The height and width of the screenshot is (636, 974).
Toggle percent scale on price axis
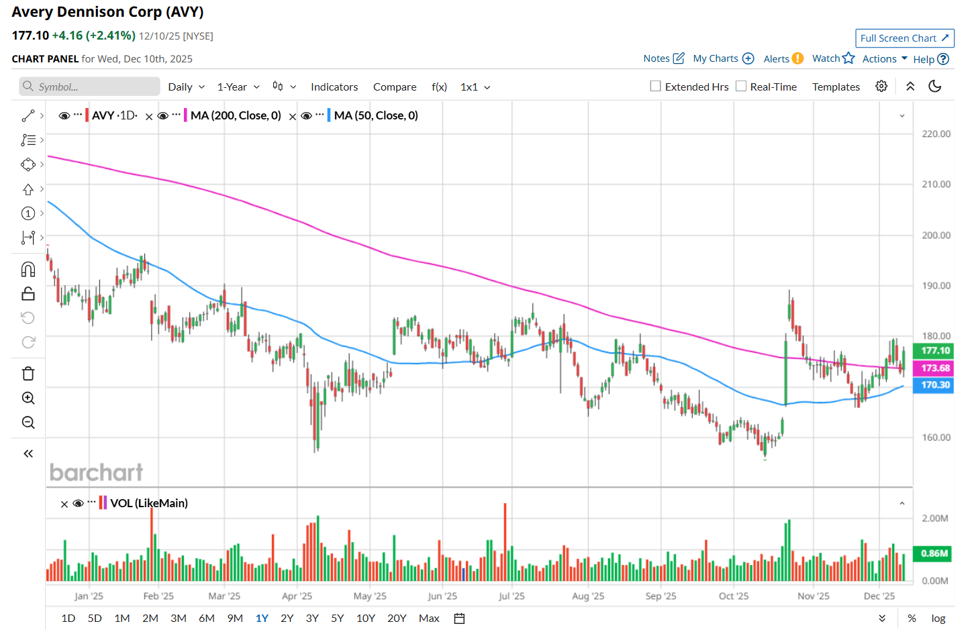point(912,619)
